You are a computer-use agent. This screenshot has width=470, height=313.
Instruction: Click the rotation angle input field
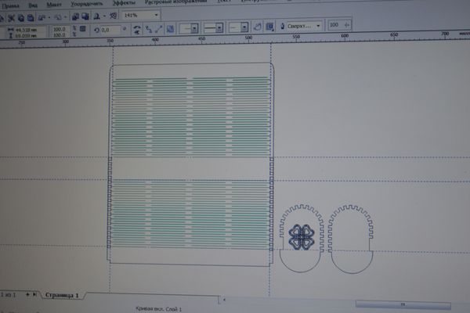tap(107, 29)
